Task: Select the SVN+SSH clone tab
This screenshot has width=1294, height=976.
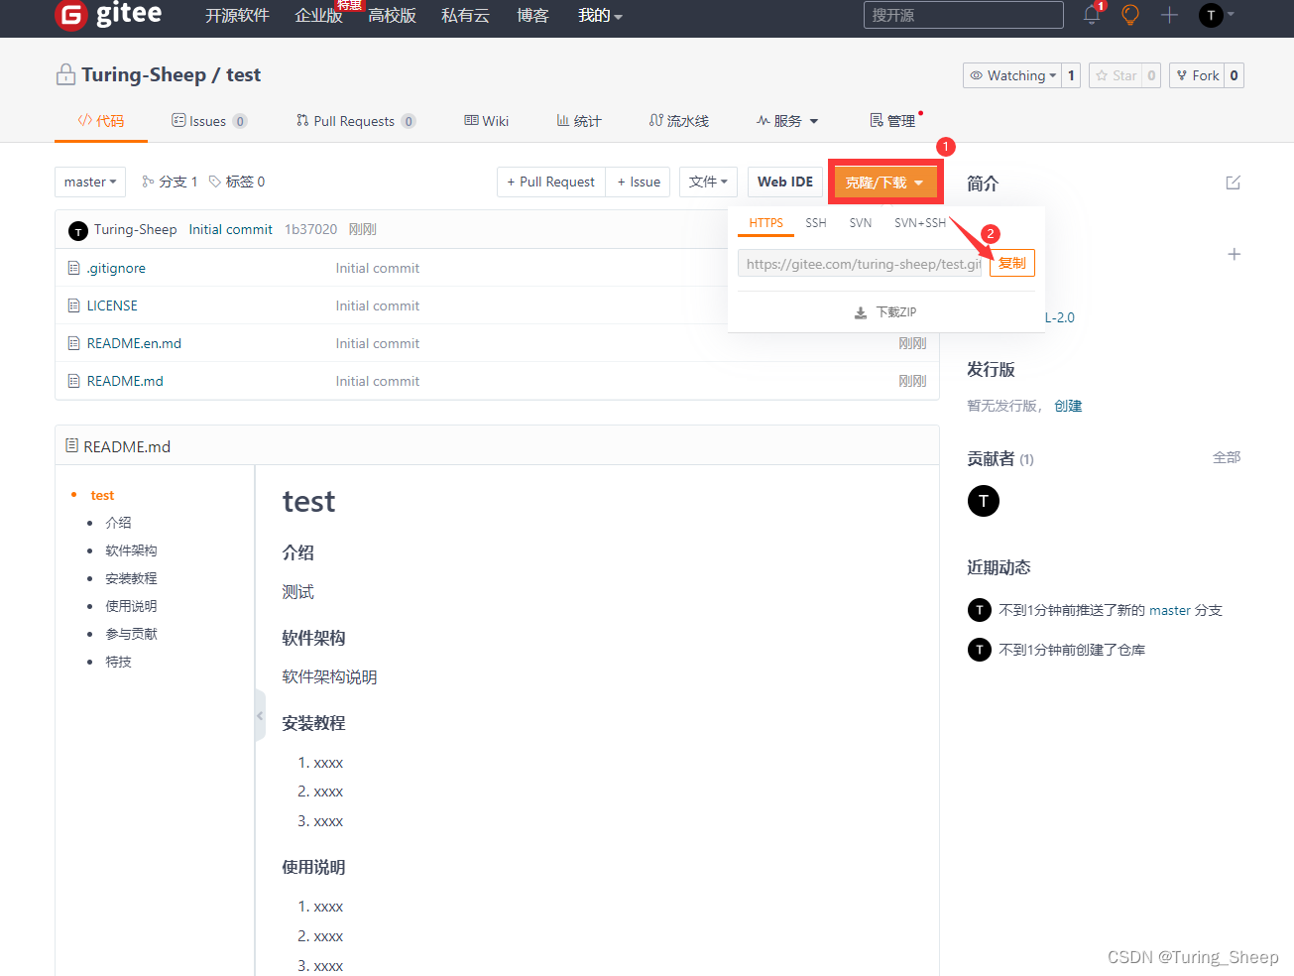Action: (920, 223)
